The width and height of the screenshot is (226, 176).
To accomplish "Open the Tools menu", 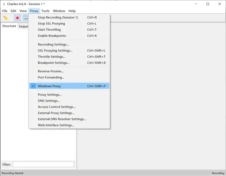I will (46, 11).
